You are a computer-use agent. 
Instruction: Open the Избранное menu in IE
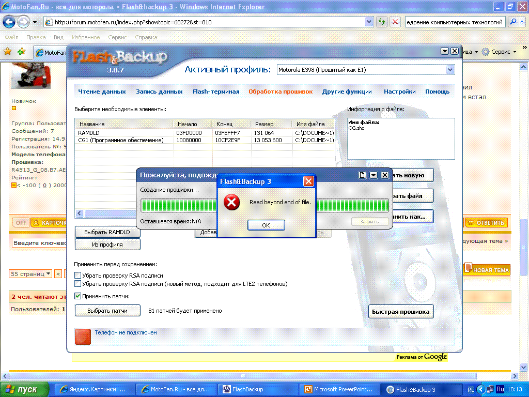(86, 37)
